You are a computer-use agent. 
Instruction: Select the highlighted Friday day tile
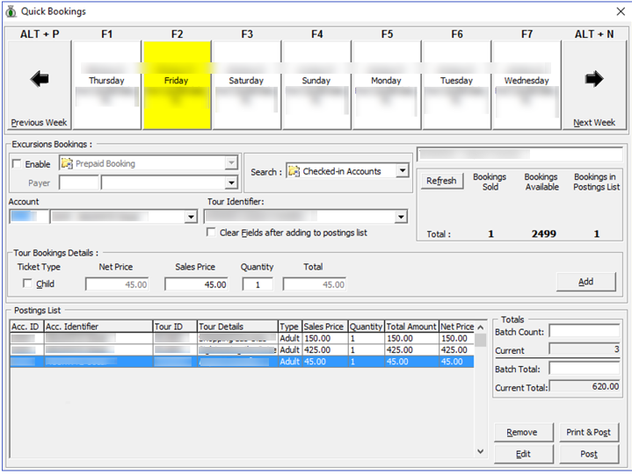[x=177, y=84]
